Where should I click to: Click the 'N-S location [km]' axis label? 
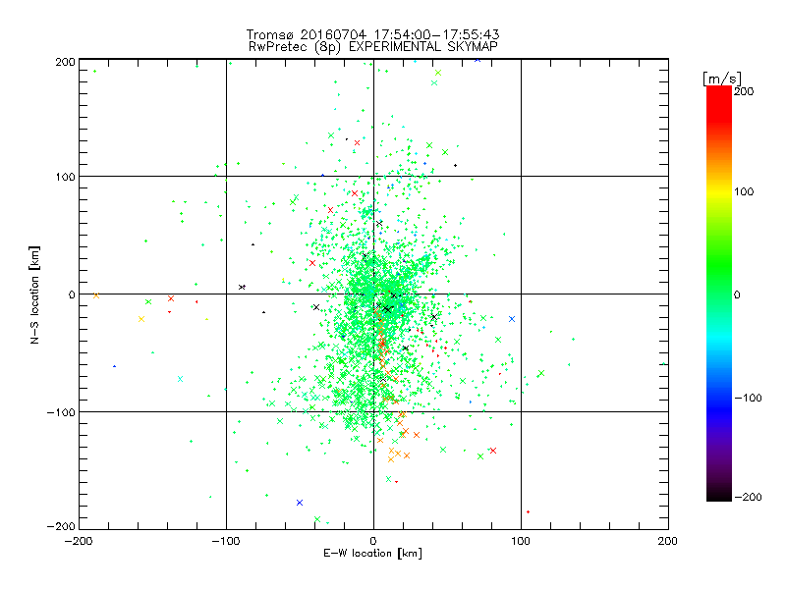coord(34,295)
